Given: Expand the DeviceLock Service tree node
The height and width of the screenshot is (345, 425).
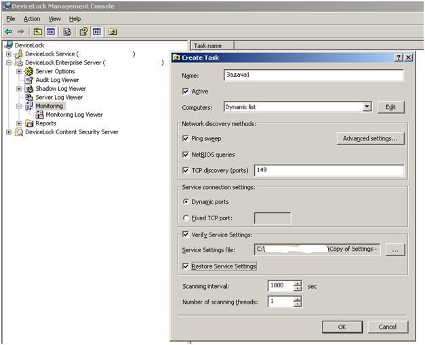Looking at the screenshot, I should (9, 54).
